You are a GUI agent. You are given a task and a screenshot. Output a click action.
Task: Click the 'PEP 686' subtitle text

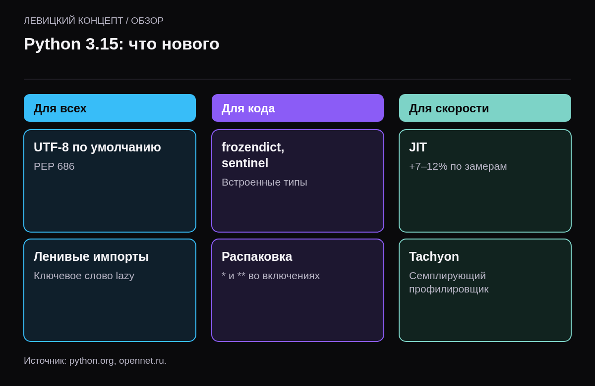[54, 166]
